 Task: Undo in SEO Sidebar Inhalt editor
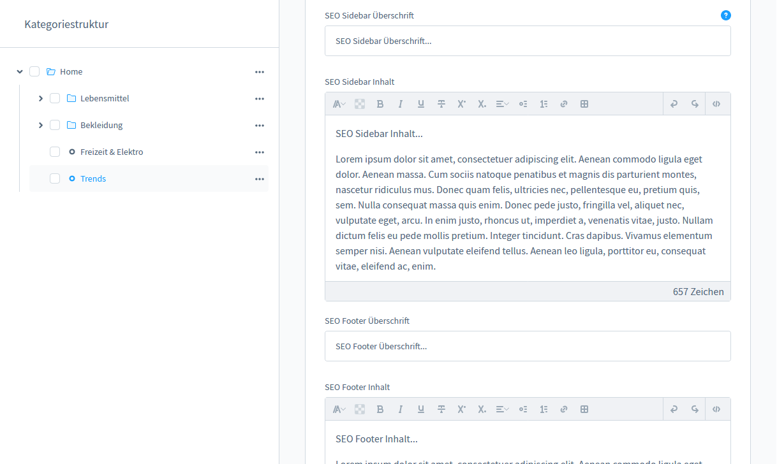click(674, 104)
